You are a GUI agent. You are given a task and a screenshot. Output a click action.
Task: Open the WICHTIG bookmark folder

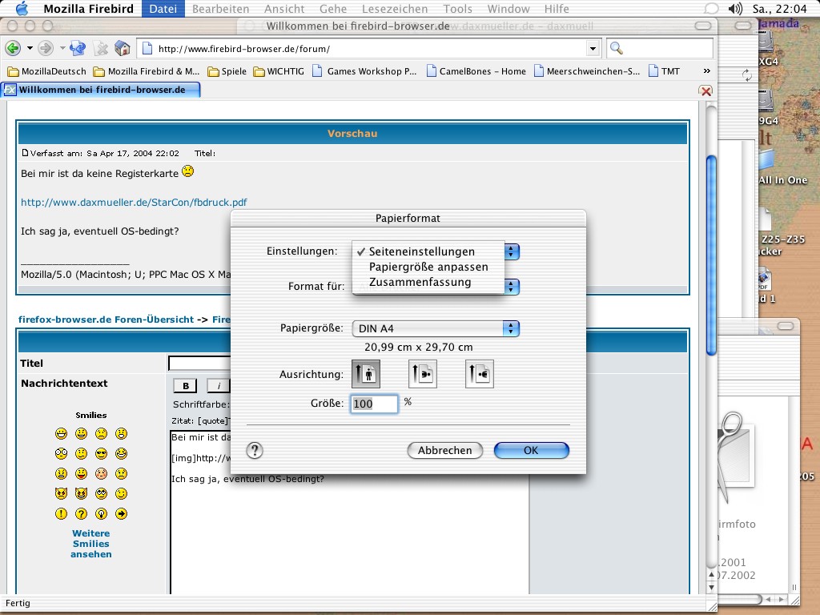(279, 71)
